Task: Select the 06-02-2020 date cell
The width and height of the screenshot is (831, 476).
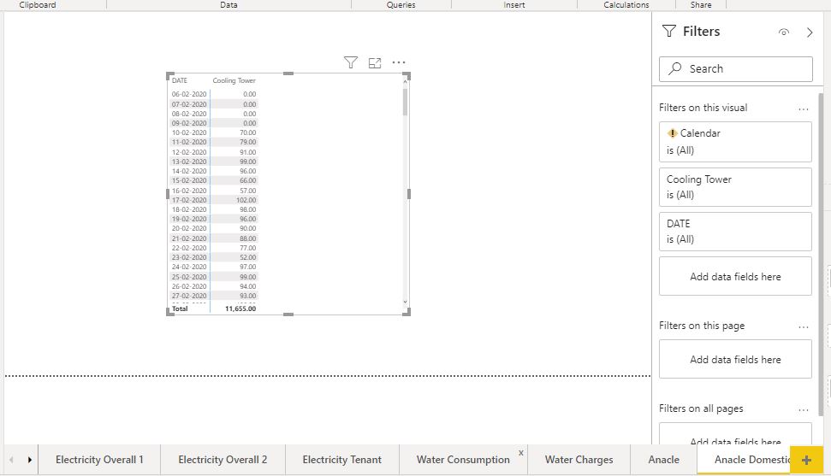Action: click(189, 94)
